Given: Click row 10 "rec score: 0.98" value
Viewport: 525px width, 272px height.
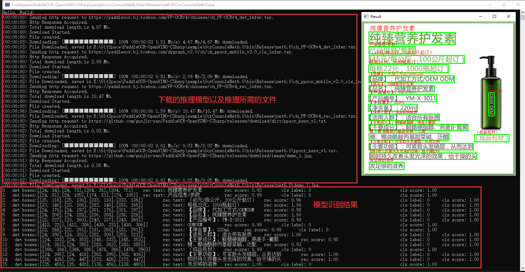Looking at the screenshot, I should click(x=320, y=240).
